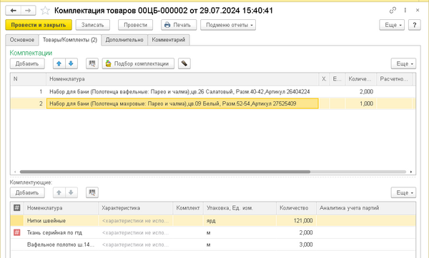This screenshot has width=429, height=258.
Task: Click Расчетно... column header
Action: click(394, 79)
